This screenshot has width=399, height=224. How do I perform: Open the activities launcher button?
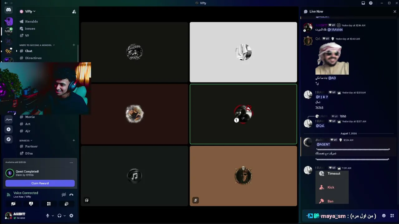[49, 204]
